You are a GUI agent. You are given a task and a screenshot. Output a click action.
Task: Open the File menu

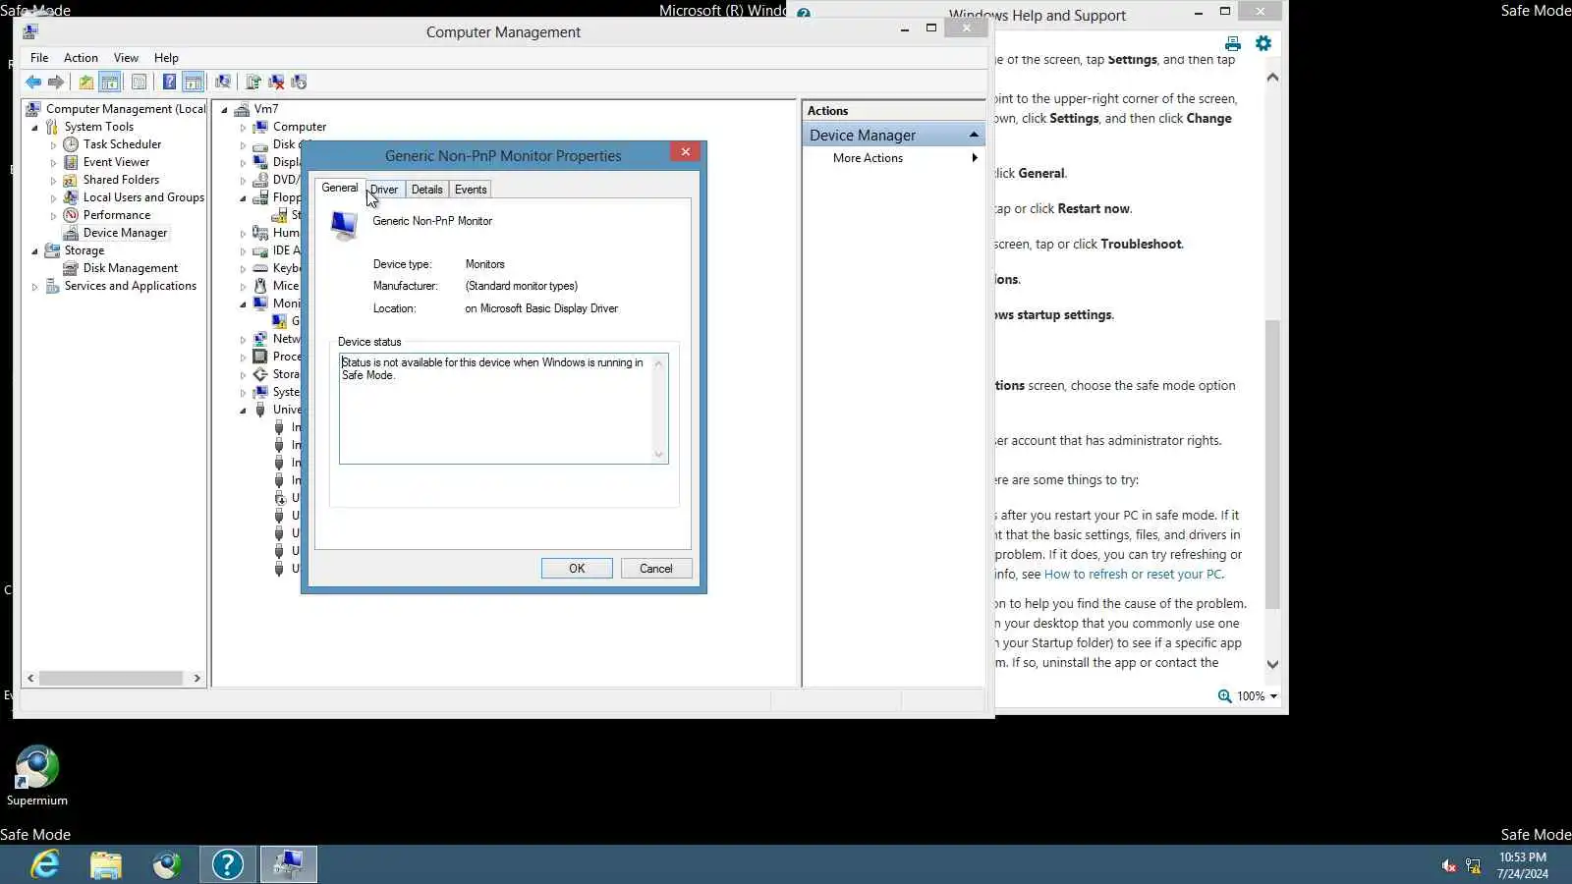pos(39,58)
